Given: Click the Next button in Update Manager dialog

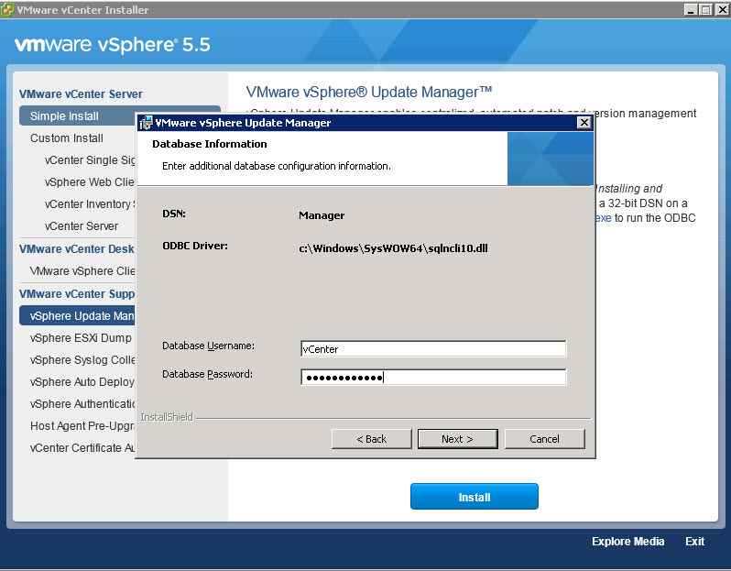Looking at the screenshot, I should click(457, 439).
